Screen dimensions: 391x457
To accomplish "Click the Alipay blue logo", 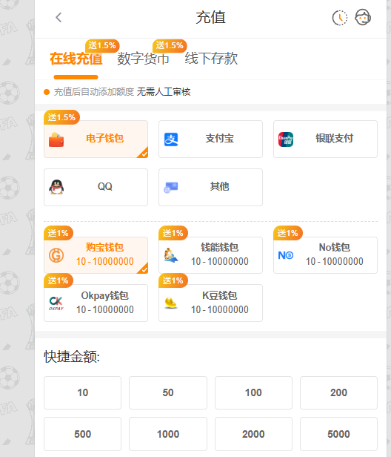I will (171, 139).
